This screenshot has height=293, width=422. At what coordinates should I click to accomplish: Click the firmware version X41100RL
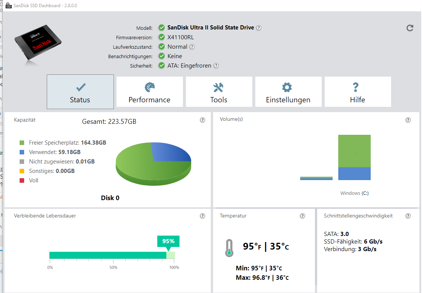tap(181, 37)
